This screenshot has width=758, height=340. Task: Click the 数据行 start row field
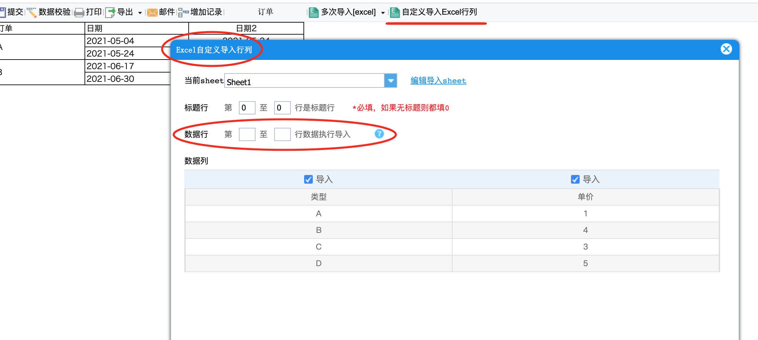point(247,134)
